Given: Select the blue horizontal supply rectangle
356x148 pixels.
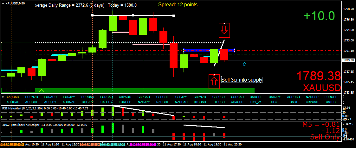Looking at the screenshot, I should point(209,50).
